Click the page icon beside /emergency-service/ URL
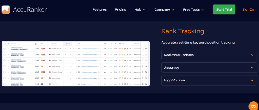This screenshot has width=259, height=110. click(79, 84)
